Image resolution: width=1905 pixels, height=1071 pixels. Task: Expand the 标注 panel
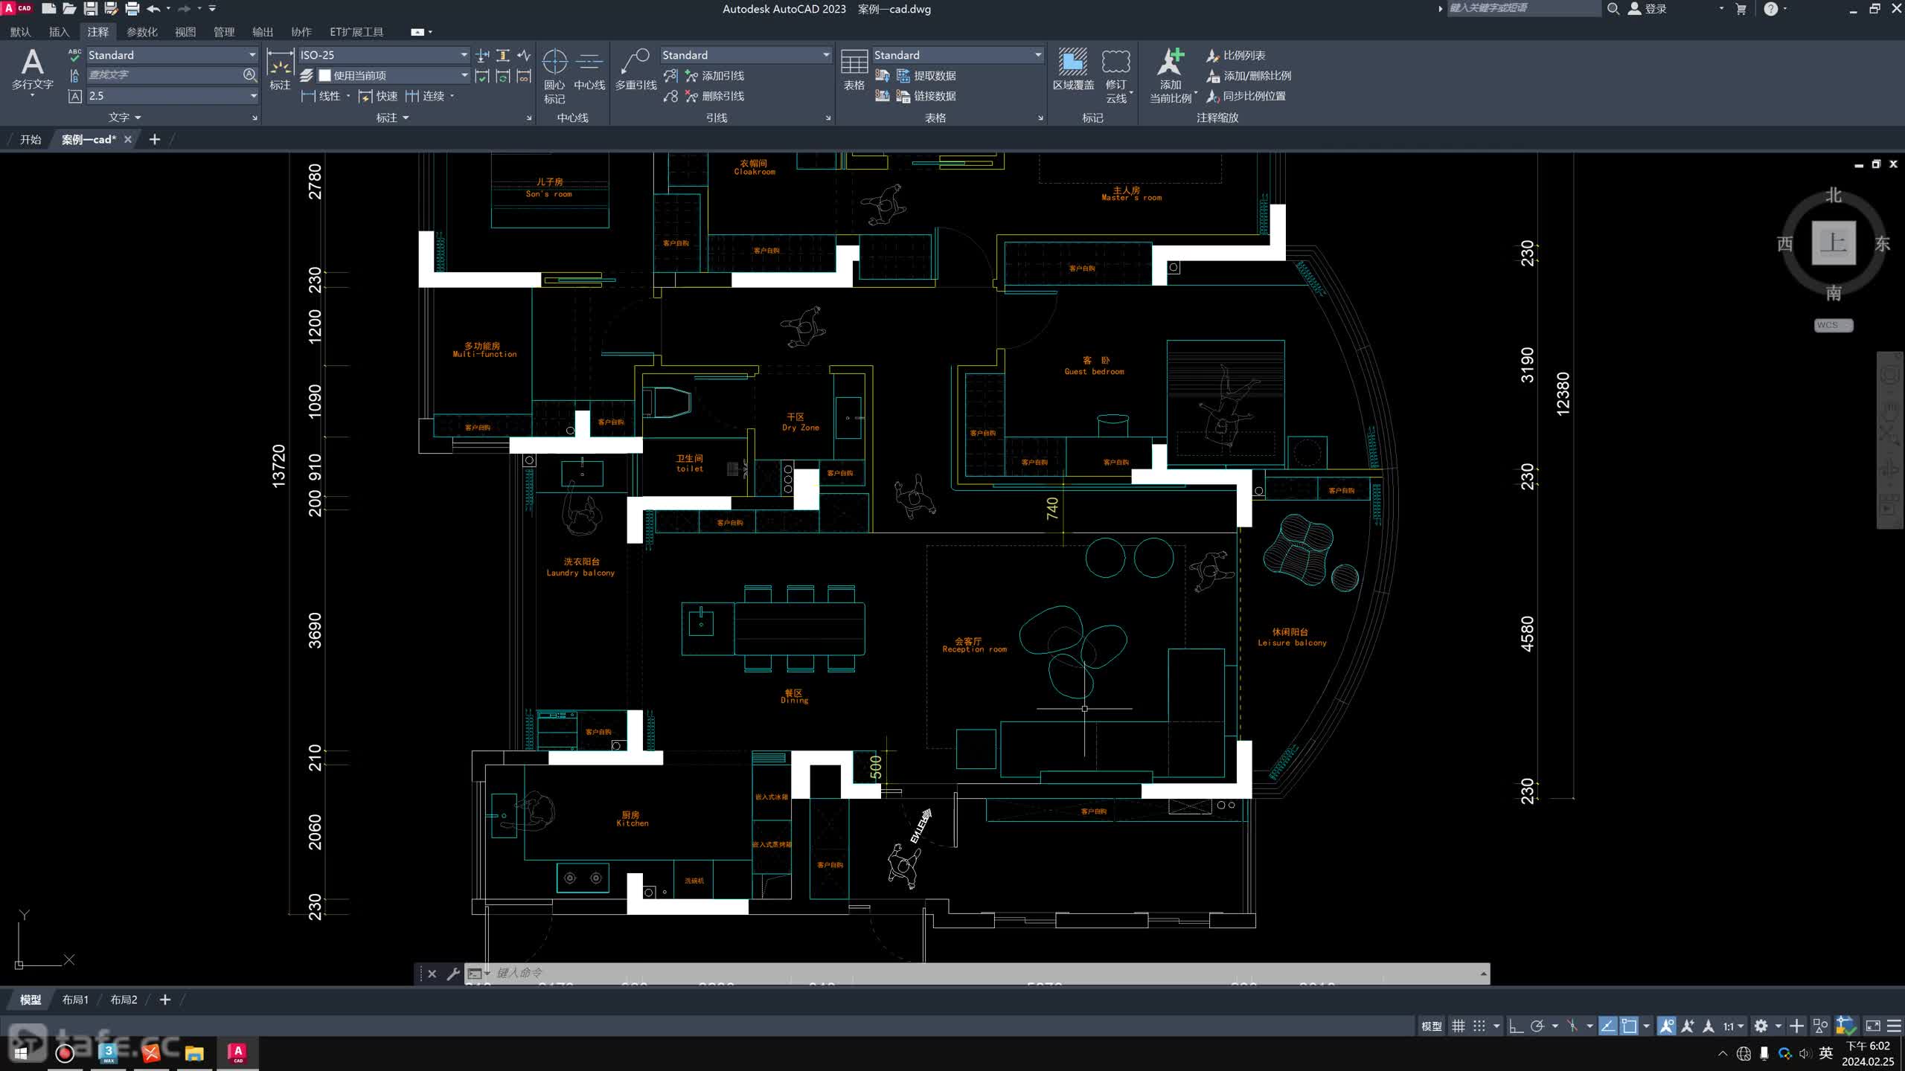point(392,118)
